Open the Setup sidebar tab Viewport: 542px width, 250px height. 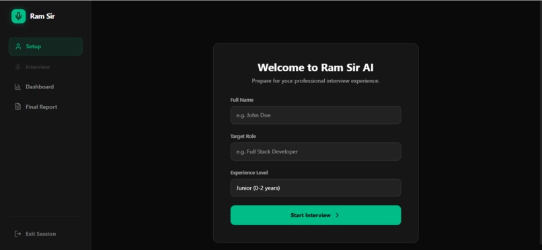pos(46,46)
